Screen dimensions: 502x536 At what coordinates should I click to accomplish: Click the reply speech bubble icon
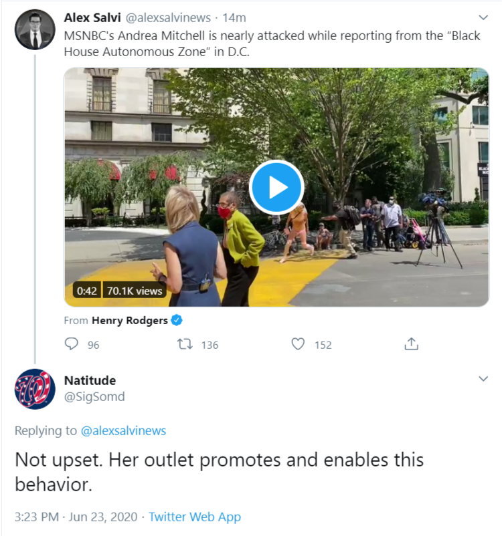pos(72,344)
